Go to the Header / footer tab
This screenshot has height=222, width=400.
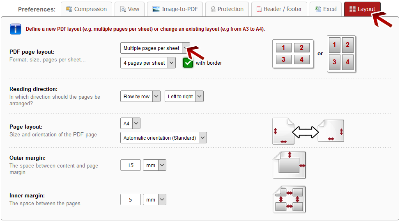click(279, 9)
